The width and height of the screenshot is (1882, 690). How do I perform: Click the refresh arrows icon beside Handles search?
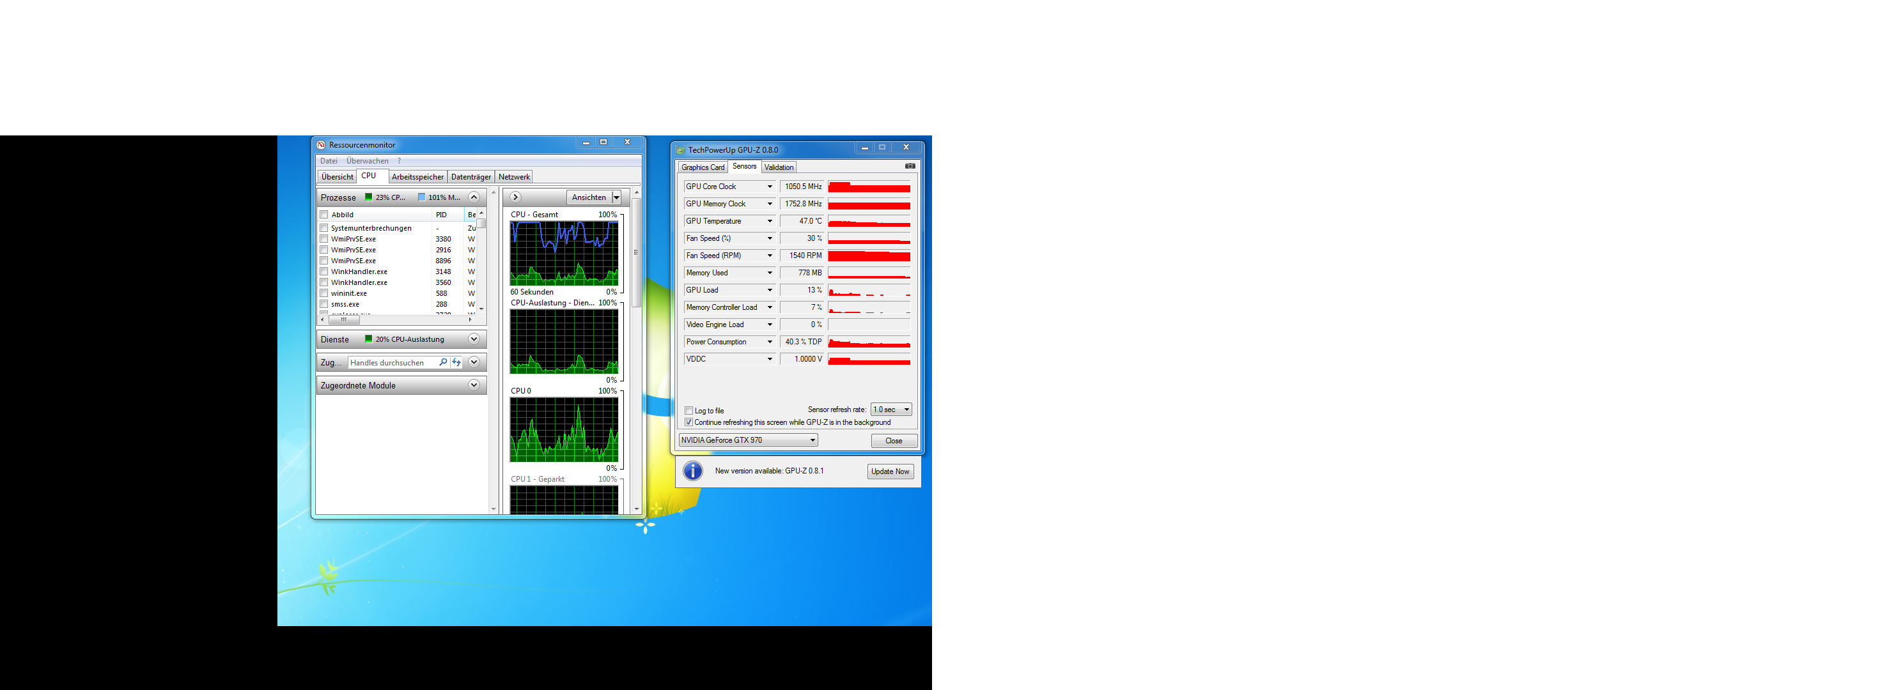click(x=456, y=362)
